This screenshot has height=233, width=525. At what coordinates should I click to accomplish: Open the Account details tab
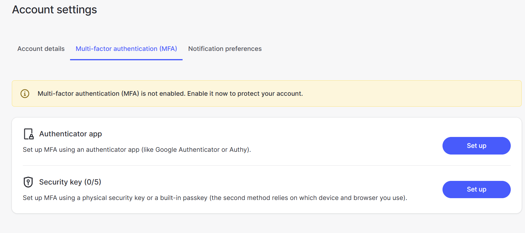pos(41,49)
